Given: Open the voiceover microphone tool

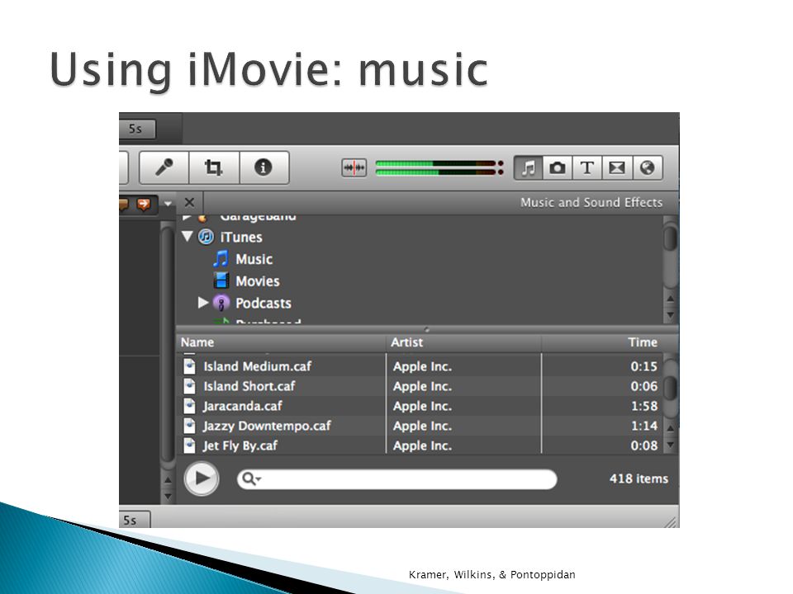Looking at the screenshot, I should (164, 167).
